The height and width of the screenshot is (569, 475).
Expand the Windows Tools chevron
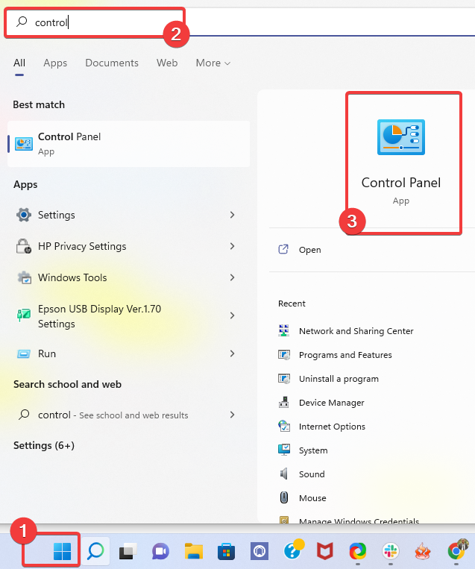[x=232, y=277]
